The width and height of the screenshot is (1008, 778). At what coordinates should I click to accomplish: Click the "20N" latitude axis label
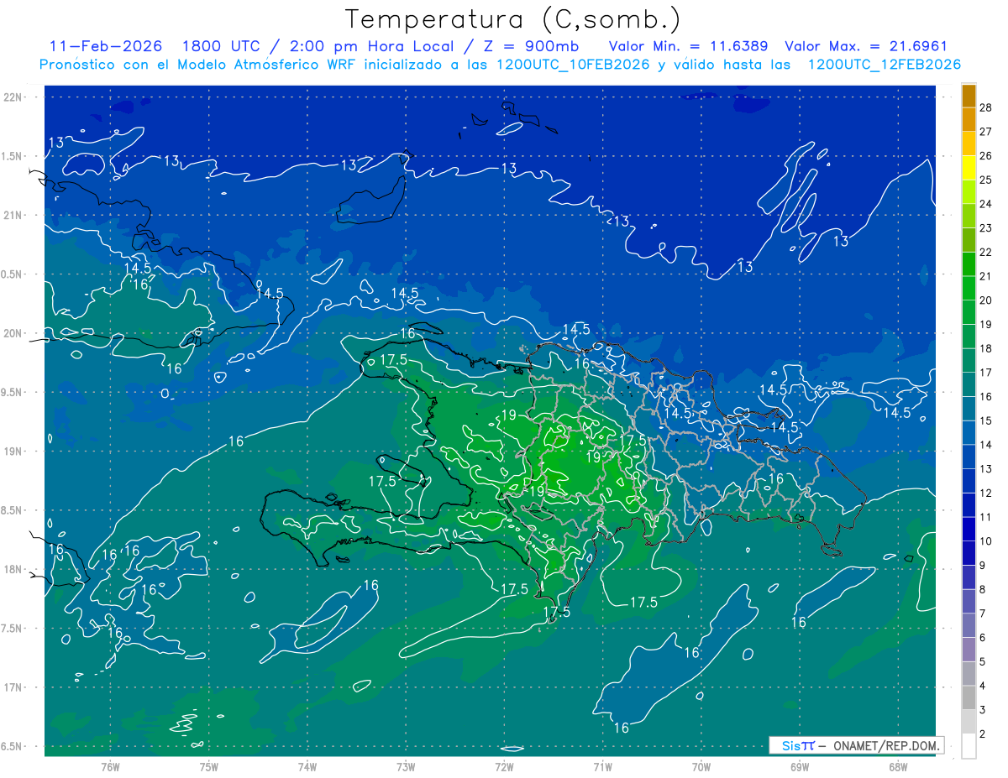click(13, 333)
